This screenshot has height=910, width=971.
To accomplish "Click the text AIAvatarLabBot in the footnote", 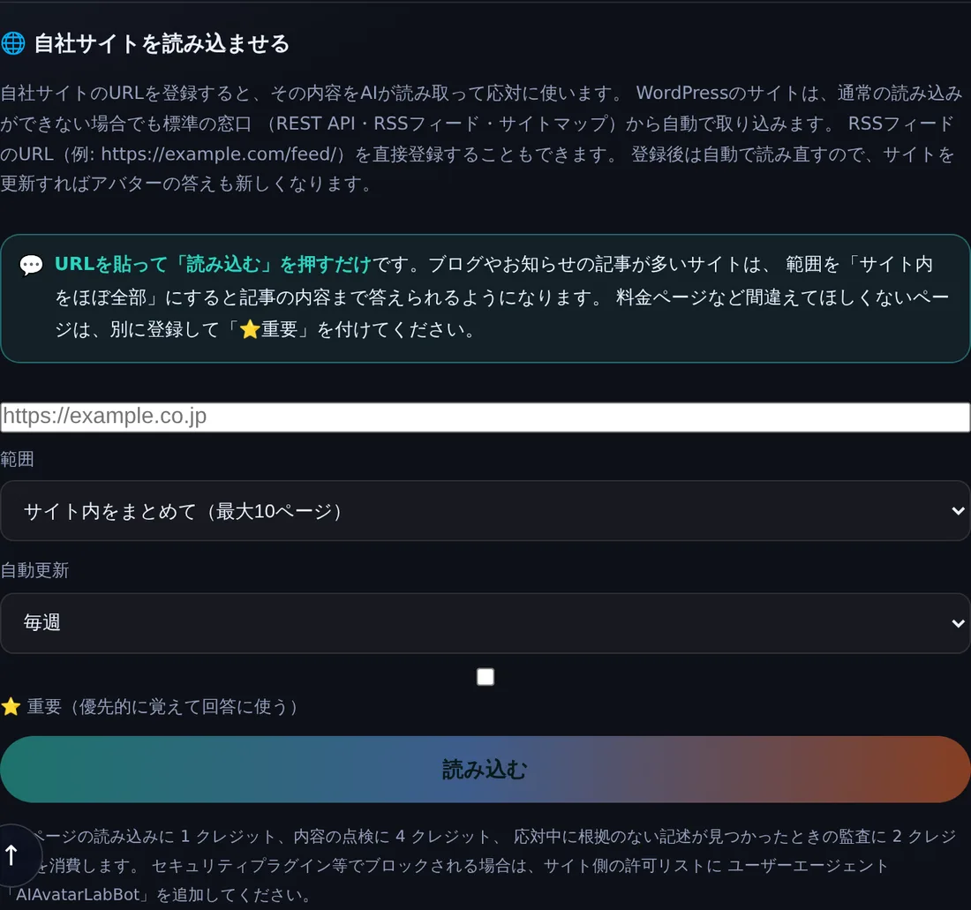I will 78,894.
